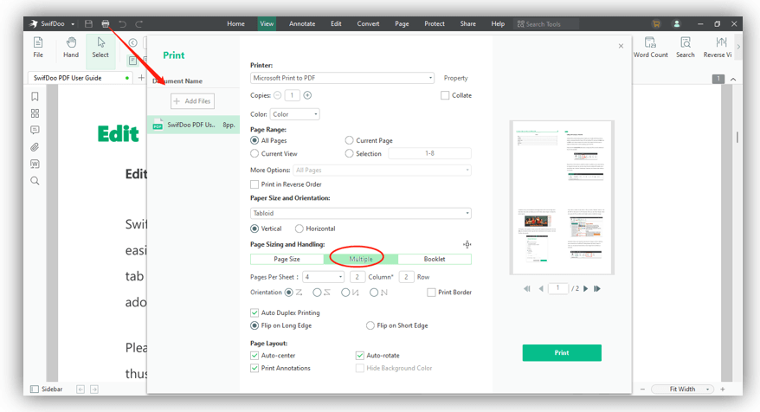Open the bookmarks sidebar panel
Screen dimensions: 760x412
pos(35,96)
